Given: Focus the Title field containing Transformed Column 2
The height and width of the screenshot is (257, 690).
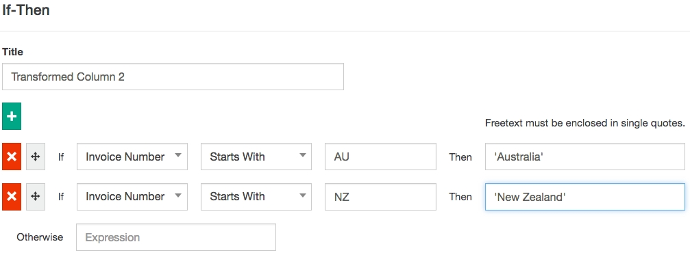Looking at the screenshot, I should 173,77.
